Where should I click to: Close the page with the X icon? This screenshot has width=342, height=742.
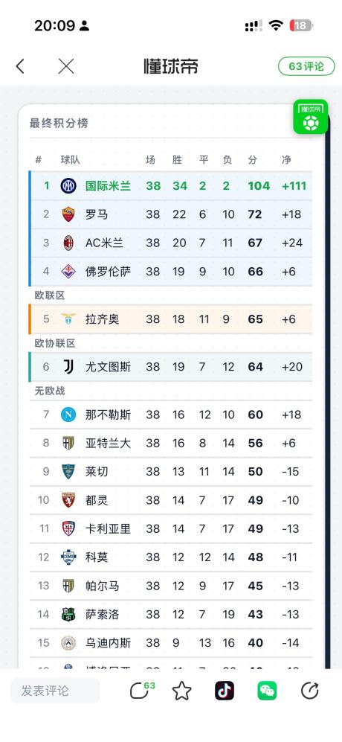coord(66,66)
